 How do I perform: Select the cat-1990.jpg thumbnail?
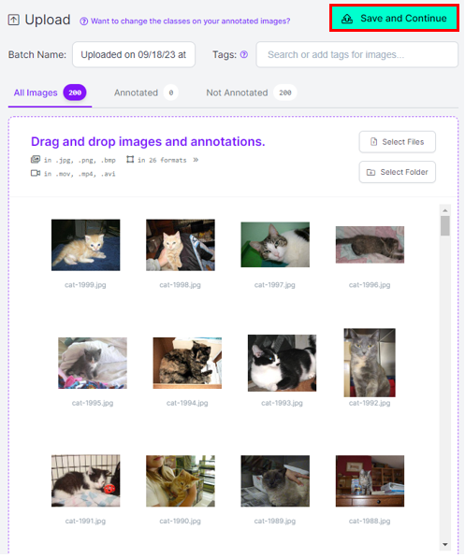181,480
